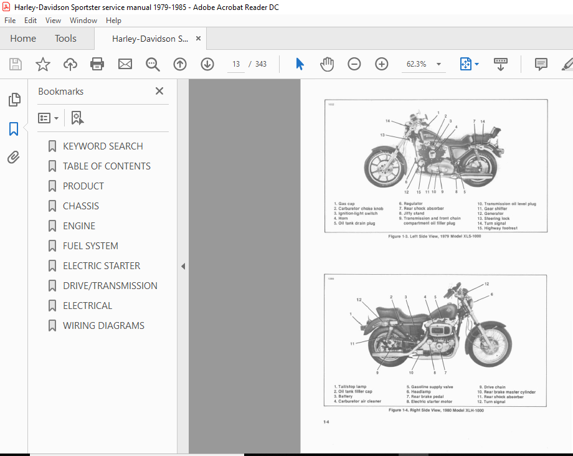
Task: Open page thumbnails panel icon
Action: [14, 100]
